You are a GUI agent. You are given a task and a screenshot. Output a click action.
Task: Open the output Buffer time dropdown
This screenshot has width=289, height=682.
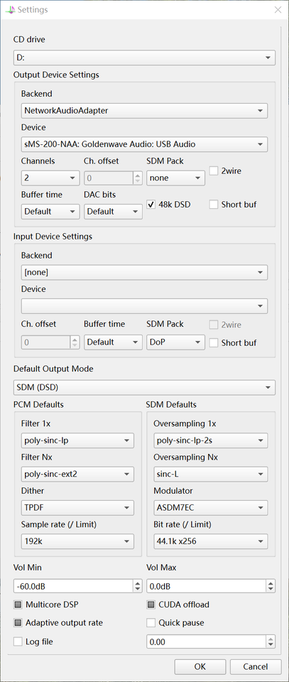(50, 212)
